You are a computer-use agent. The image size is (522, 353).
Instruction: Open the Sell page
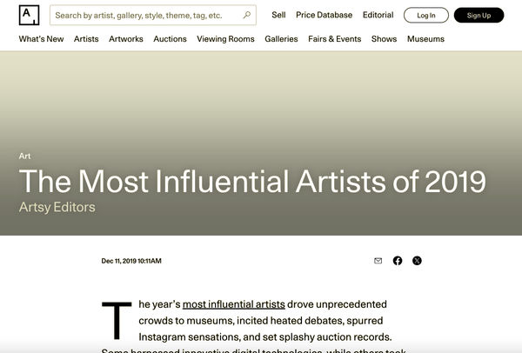click(x=278, y=15)
